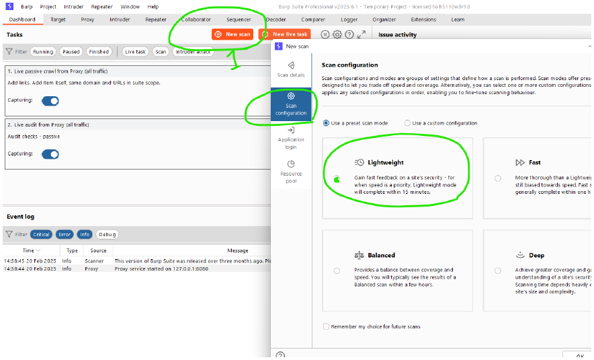Choose the Fast scan mode radio button
The width and height of the screenshot is (594, 360).
pos(498,178)
